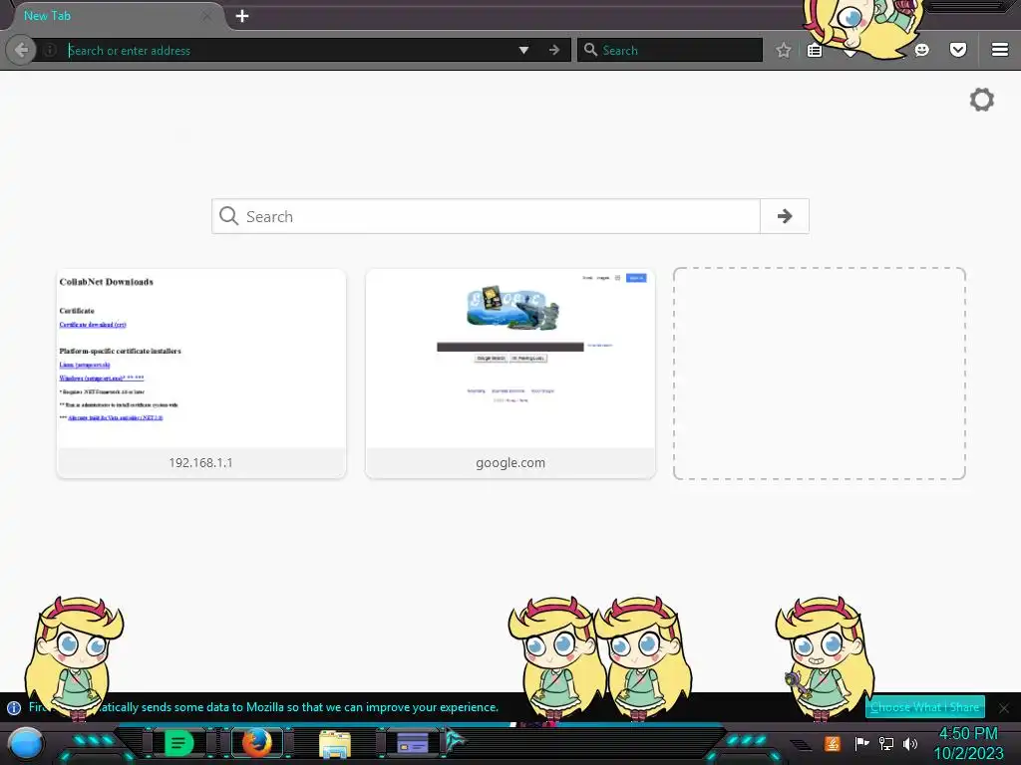Click the magnifier icon in page search

pyautogui.click(x=228, y=216)
